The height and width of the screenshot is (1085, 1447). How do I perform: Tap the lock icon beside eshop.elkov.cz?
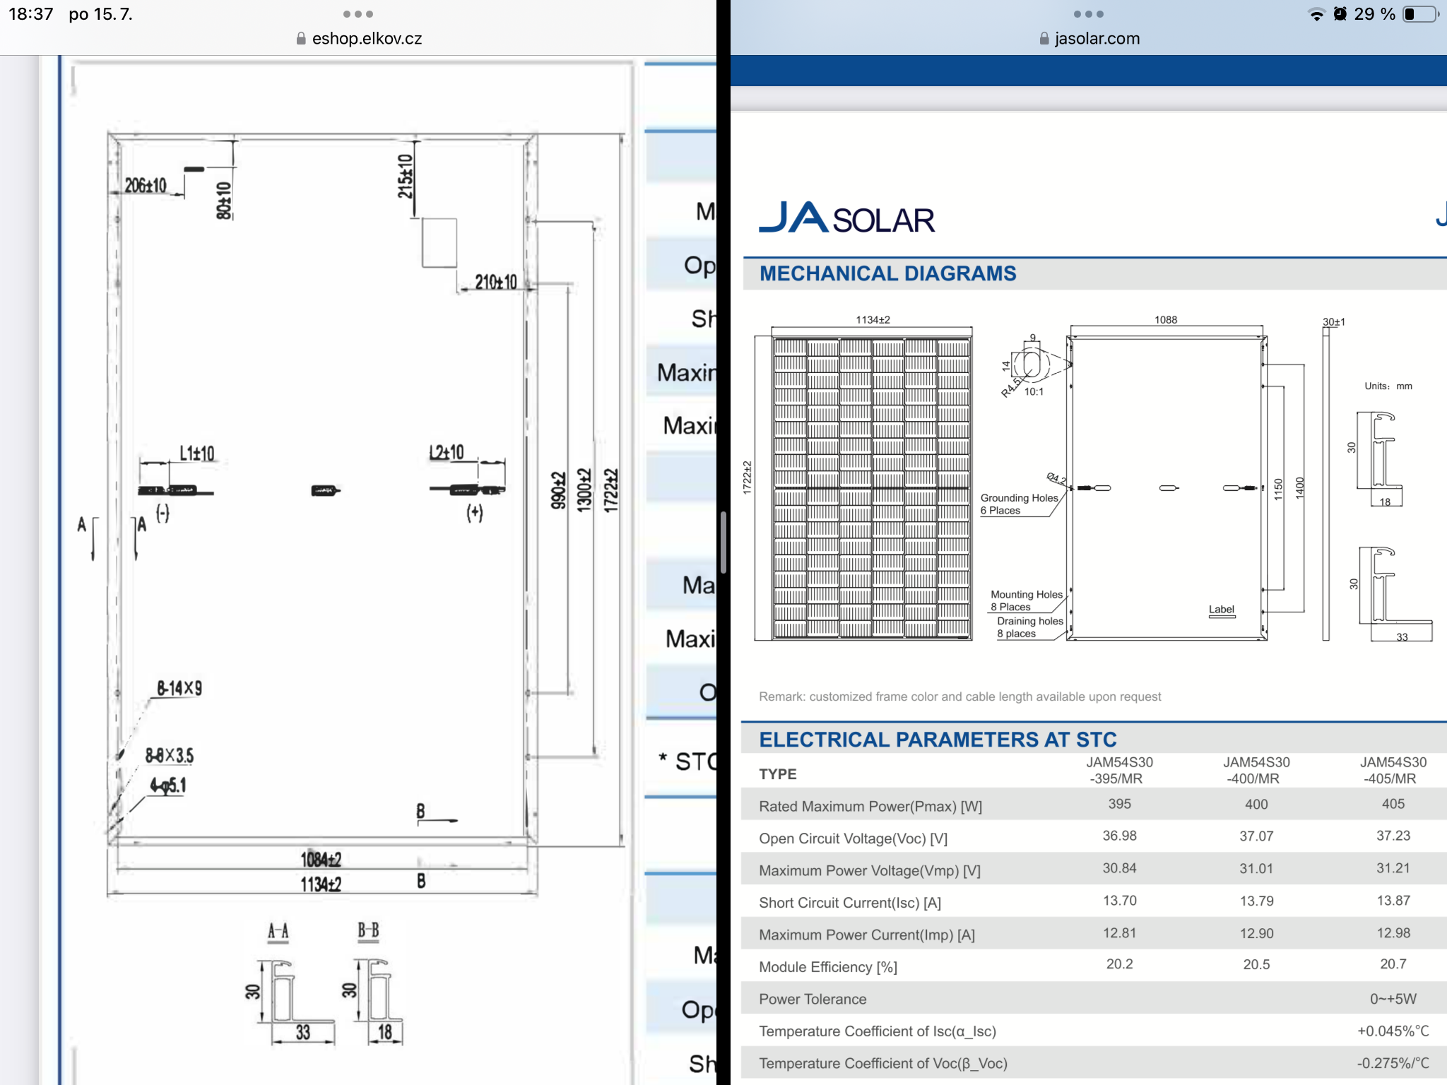[x=301, y=39]
